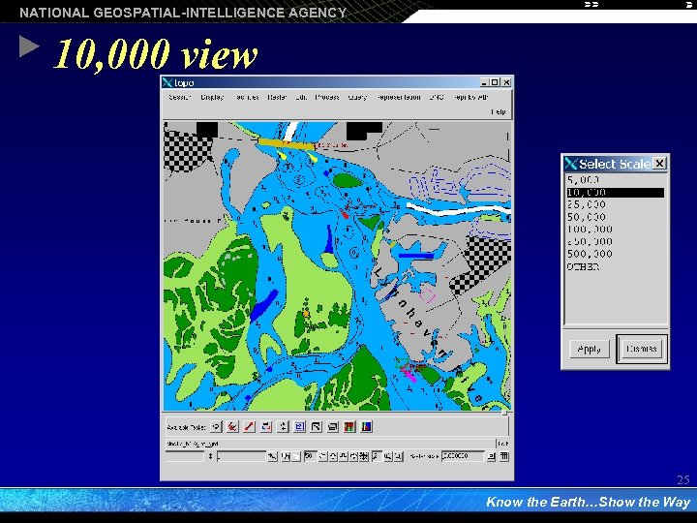Viewport: 697px width, 523px height.
Task: Open the Display menu
Action: click(x=212, y=97)
